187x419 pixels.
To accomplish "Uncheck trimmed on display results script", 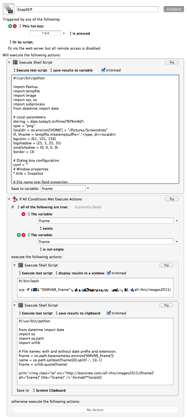I will click(109, 273).
